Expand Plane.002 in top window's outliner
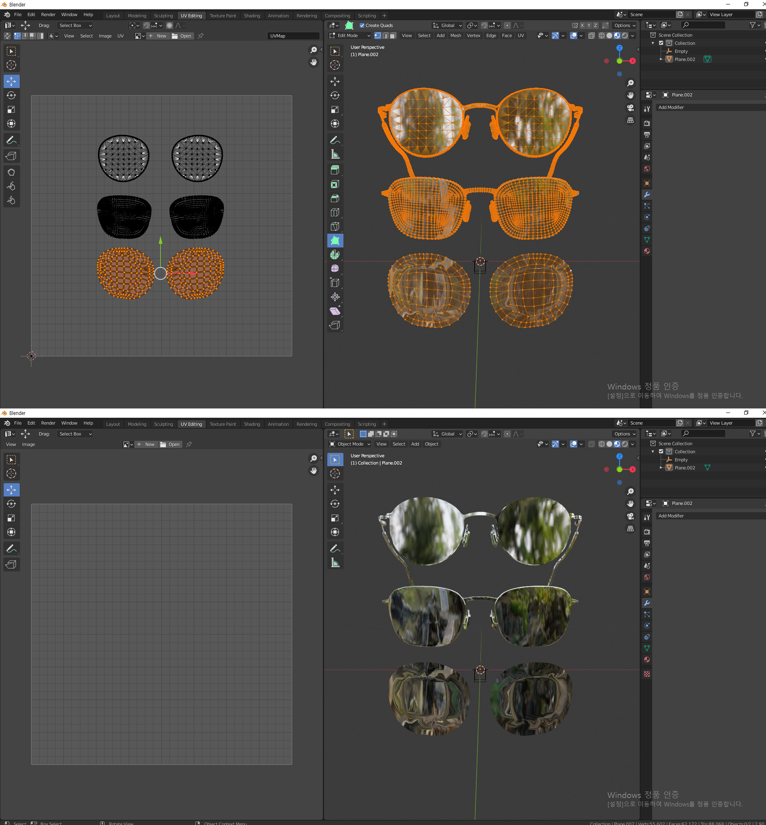This screenshot has height=825, width=766. point(661,59)
